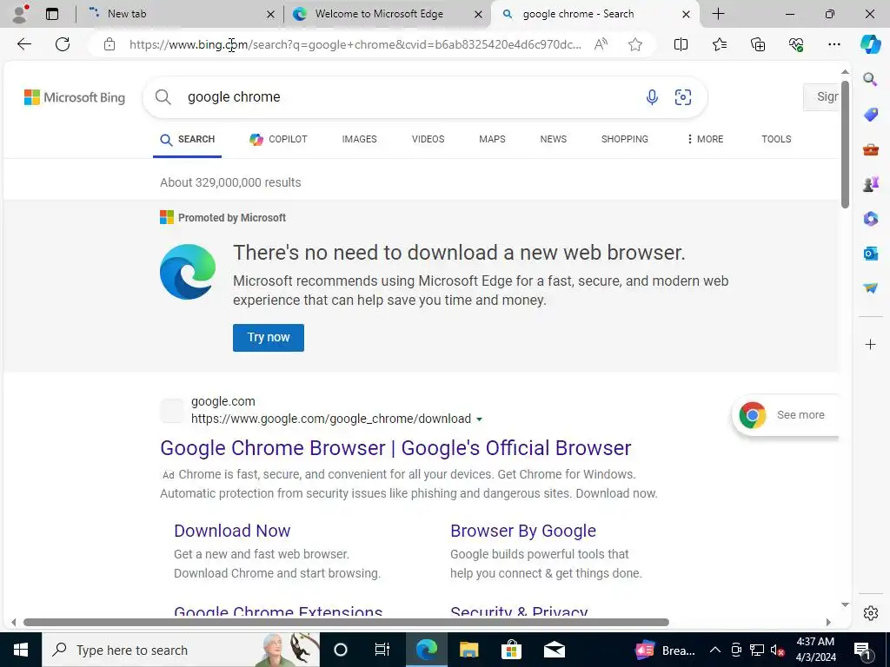Open File Explorer from taskbar

point(468,650)
